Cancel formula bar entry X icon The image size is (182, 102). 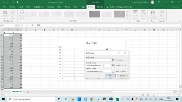[x=22, y=25]
